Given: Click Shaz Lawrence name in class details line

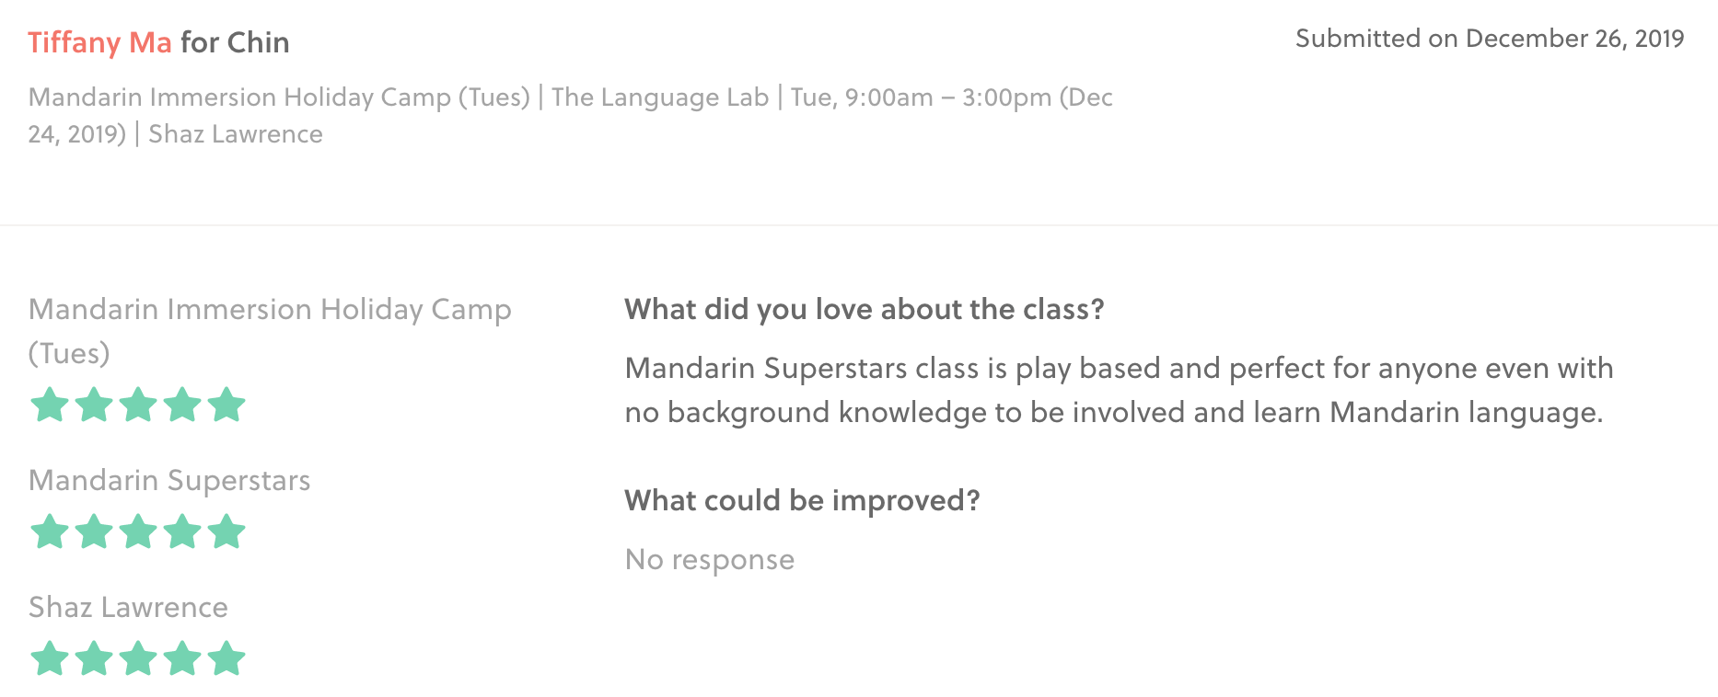Looking at the screenshot, I should click(x=236, y=134).
